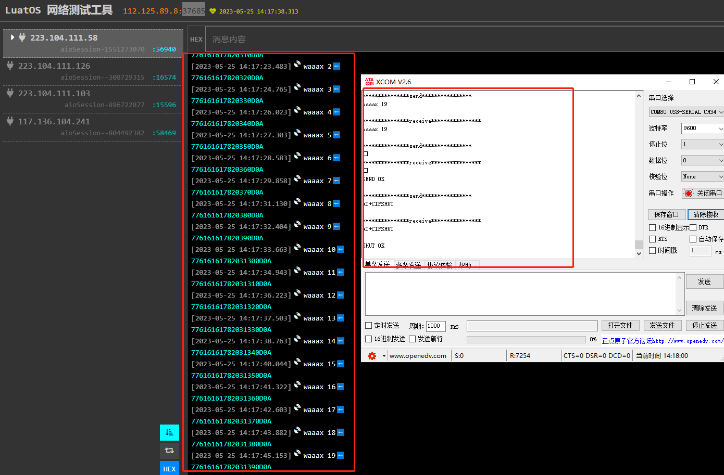Enable the 自动保存 checkbox
Image resolution: width=724 pixels, height=475 pixels.
point(693,239)
